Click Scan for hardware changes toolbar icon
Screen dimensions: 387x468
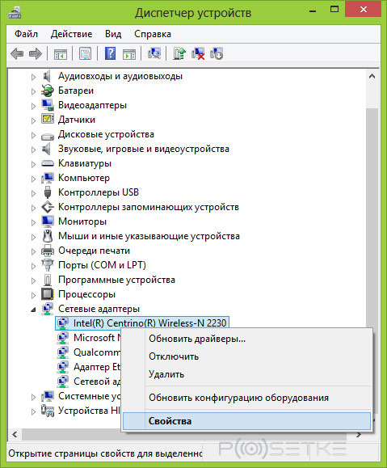154,53
